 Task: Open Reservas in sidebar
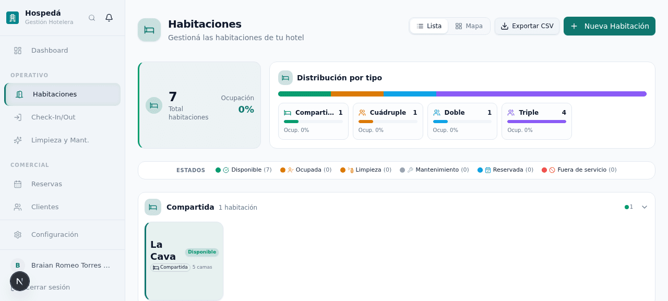coord(63,184)
